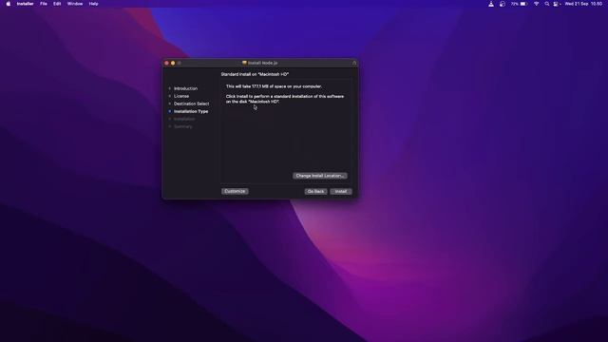Minimize the Install Node.js window

pyautogui.click(x=173, y=63)
